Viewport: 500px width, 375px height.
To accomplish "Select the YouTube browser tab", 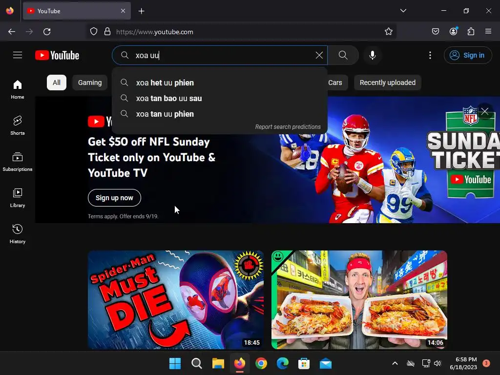I will [x=77, y=11].
